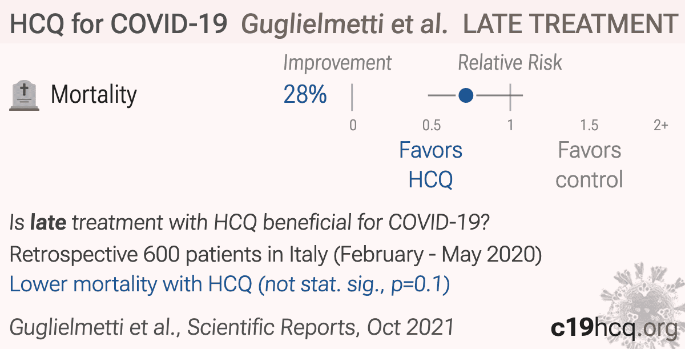Click the 1.5 axis tick label
The height and width of the screenshot is (349, 685).
pos(589,125)
